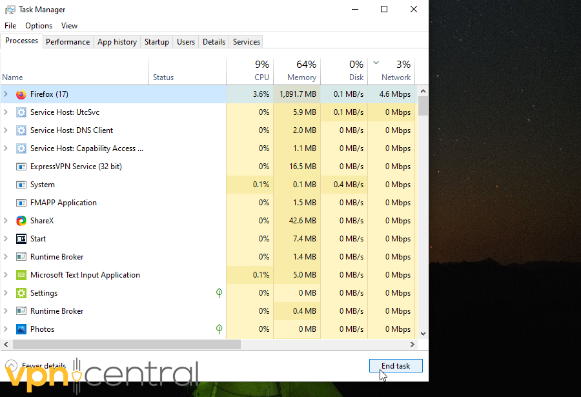The height and width of the screenshot is (397, 581).
Task: Close the Task Manager window
Action: pyautogui.click(x=414, y=9)
